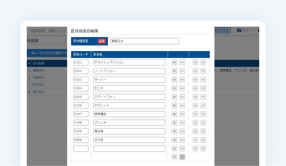Viewport: 286px width, 166px height.
Task: Add a row after その他 (9999)
Action: click(x=174, y=140)
